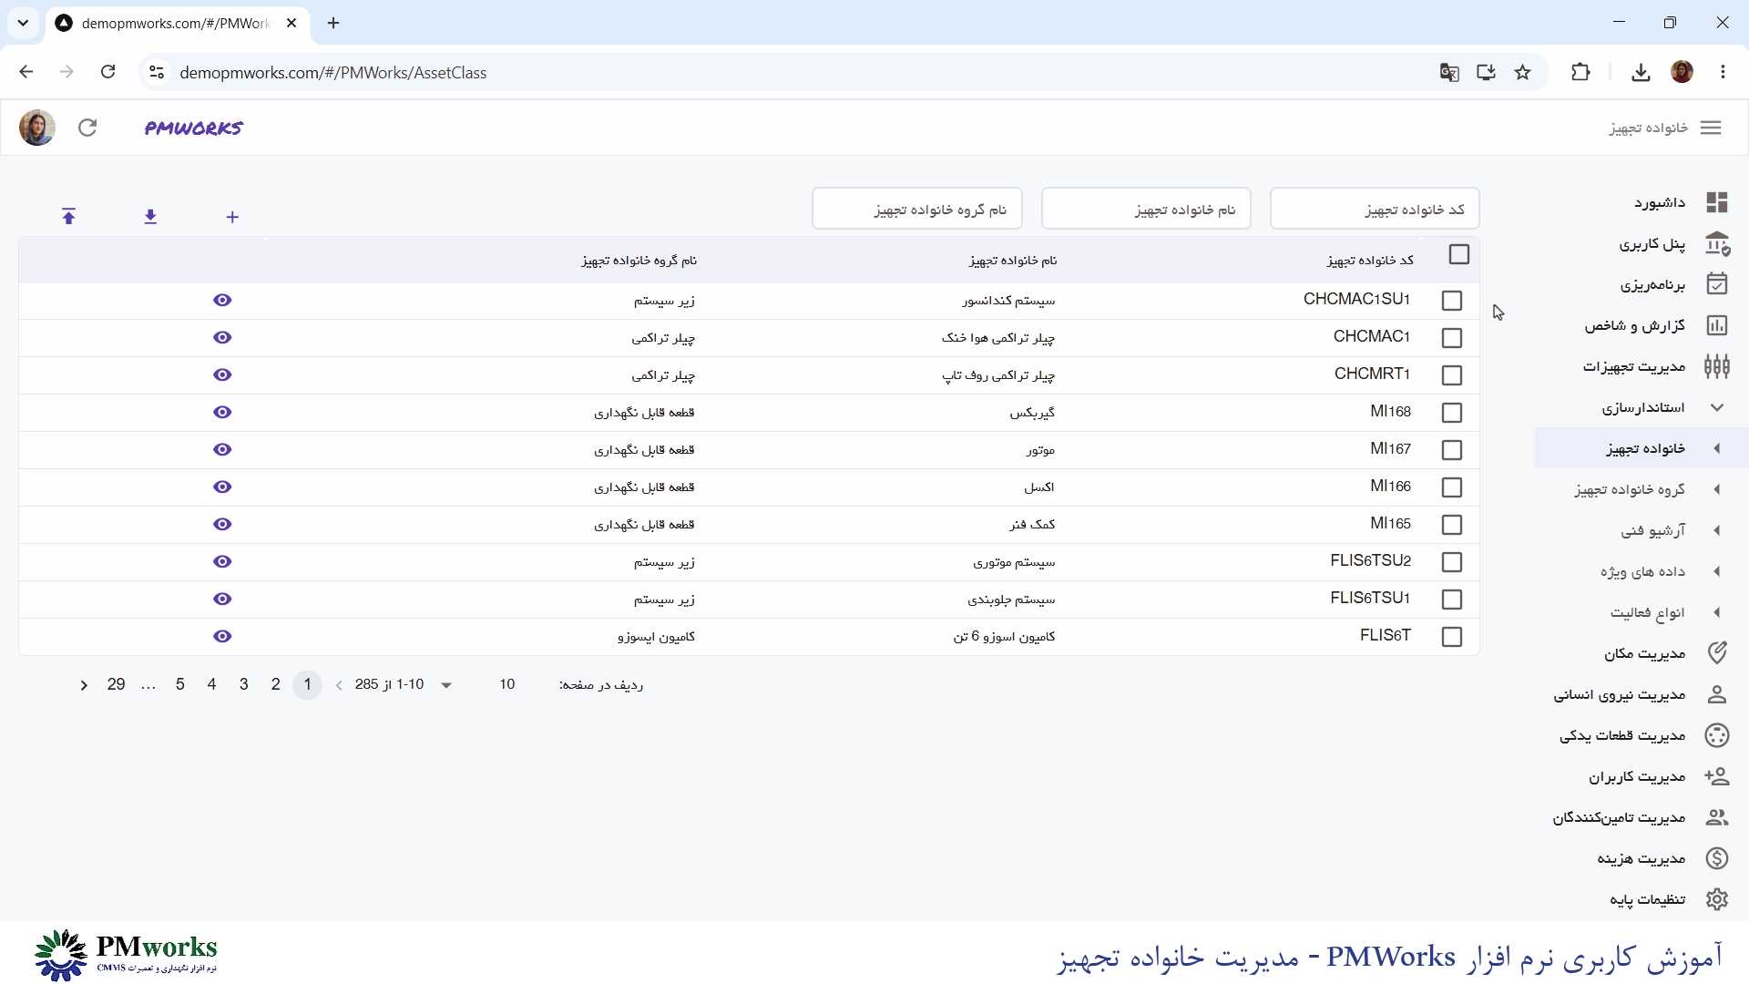
Task: Open rows-per-page dropdown arrow
Action: tap(446, 685)
